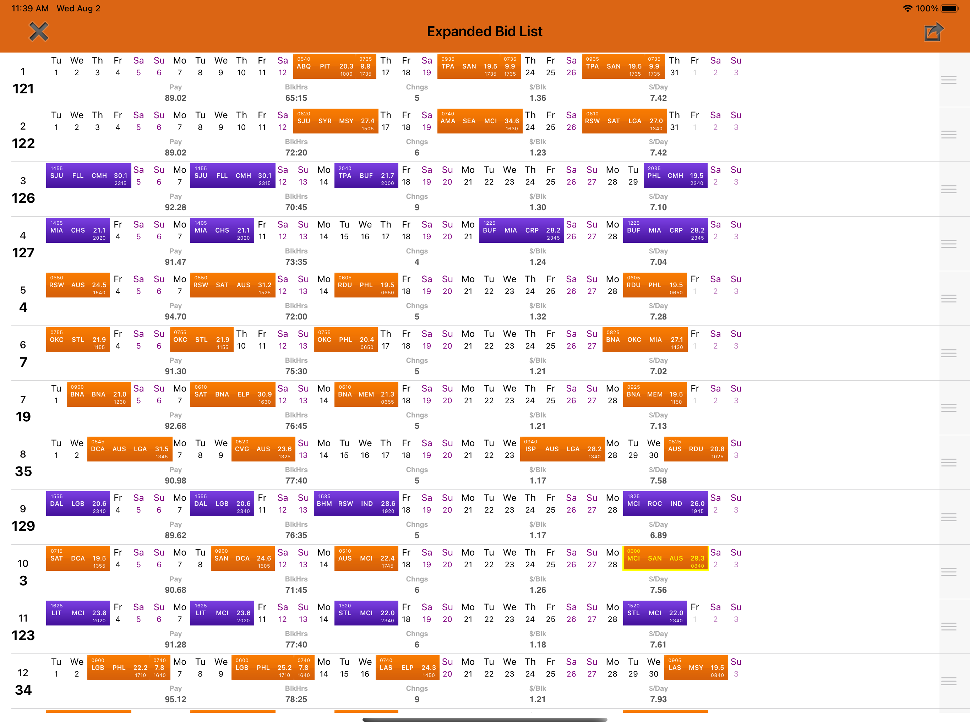970x727 pixels.
Task: Select RSW AUS 24.5 trip in row 5
Action: coord(78,285)
